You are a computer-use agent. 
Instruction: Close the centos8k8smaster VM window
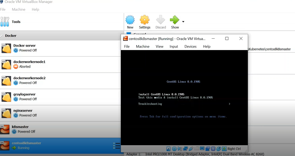[x=241, y=39]
